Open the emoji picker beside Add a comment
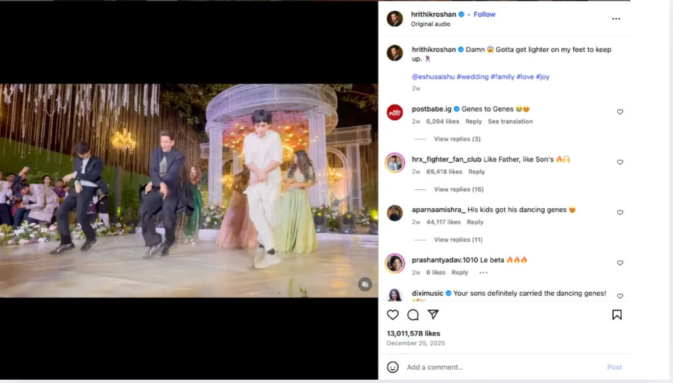 point(393,367)
